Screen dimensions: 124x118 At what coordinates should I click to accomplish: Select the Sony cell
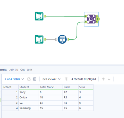point(29,92)
